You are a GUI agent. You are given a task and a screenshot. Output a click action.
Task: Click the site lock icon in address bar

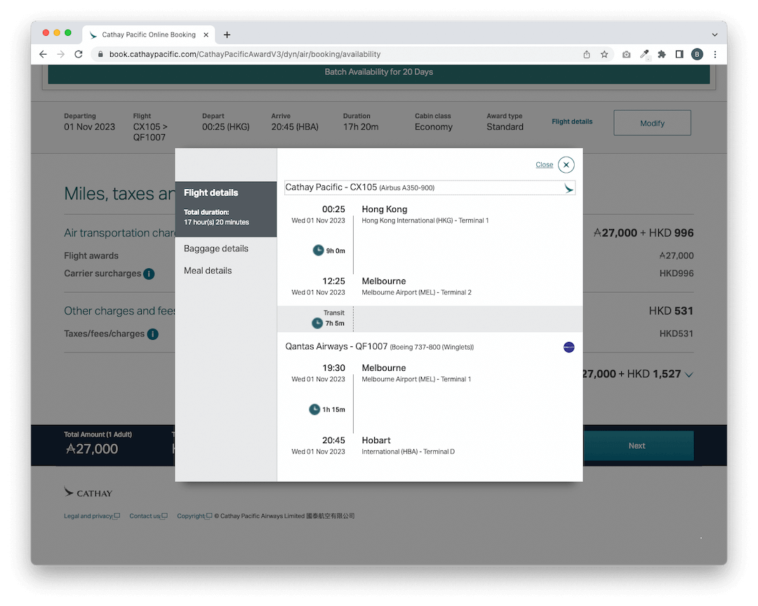coord(100,54)
